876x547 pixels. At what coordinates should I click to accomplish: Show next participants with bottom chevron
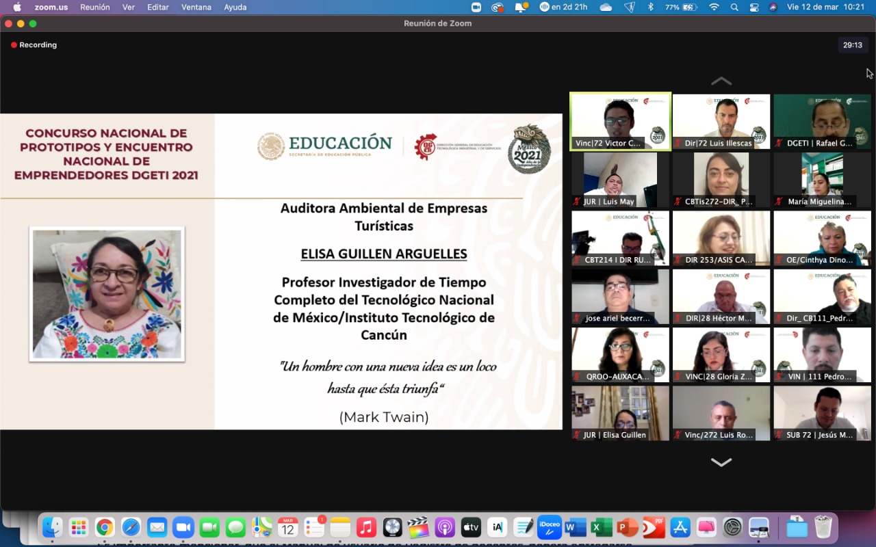coord(721,463)
